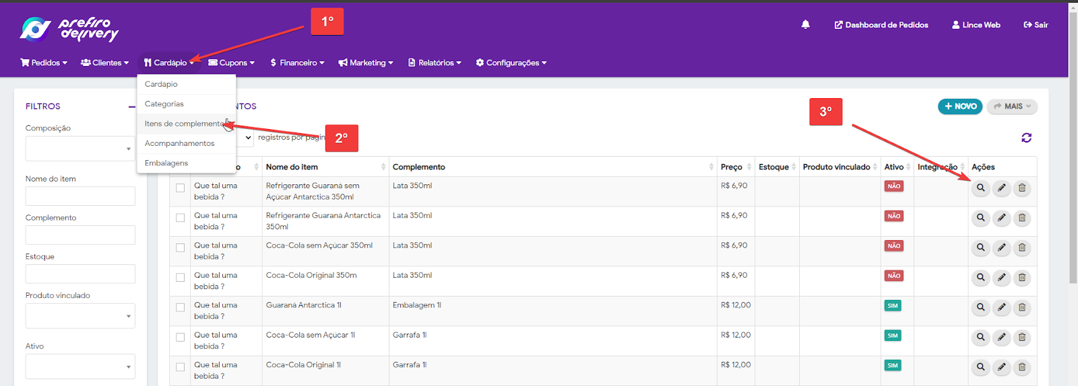Edit the Guaraná Antarctica 1l item
1078x386 pixels.
click(x=1001, y=307)
